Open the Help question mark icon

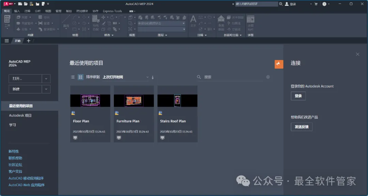coord(324,4)
